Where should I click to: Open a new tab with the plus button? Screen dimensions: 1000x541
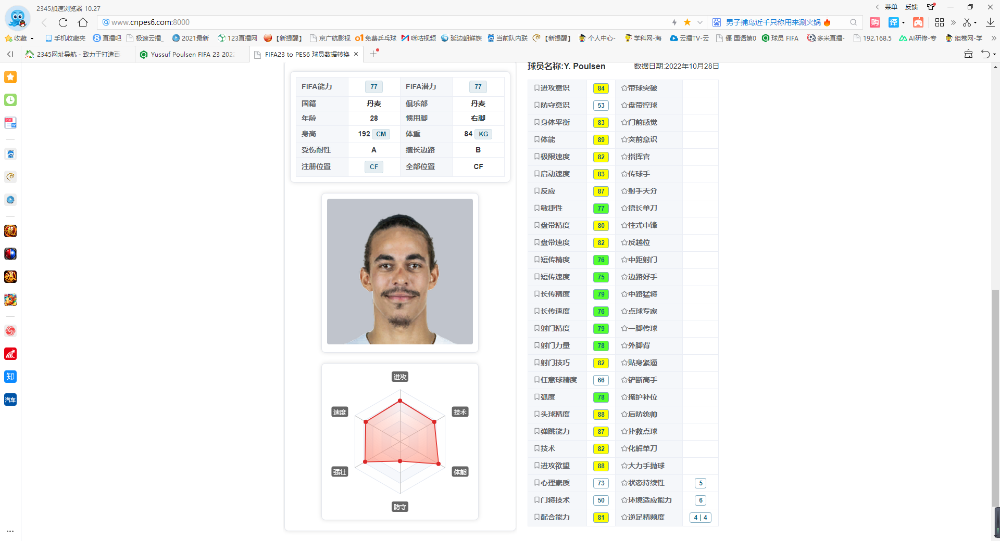coord(373,54)
